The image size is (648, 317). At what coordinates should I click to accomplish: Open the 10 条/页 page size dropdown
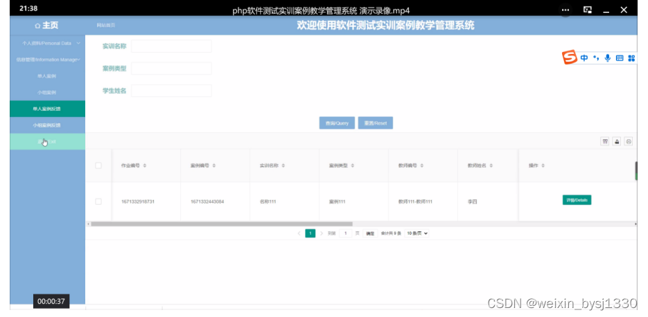click(x=417, y=233)
